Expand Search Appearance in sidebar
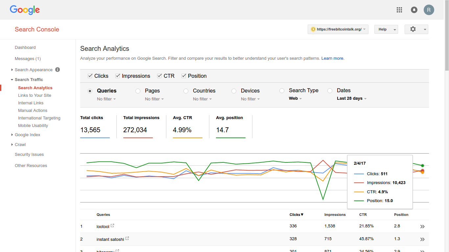 pos(12,70)
